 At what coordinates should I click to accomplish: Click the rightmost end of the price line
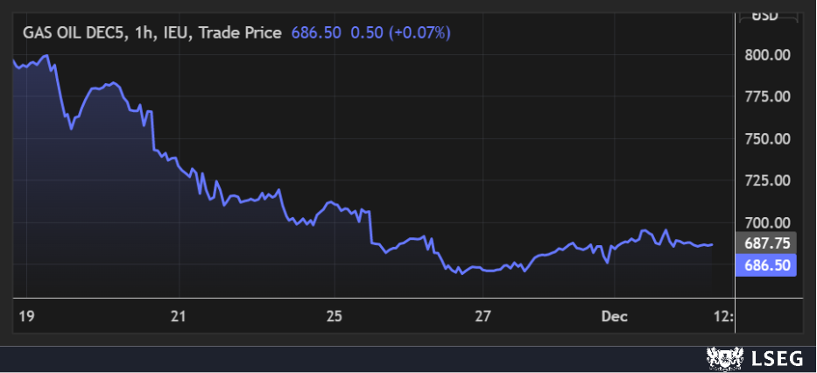click(712, 245)
